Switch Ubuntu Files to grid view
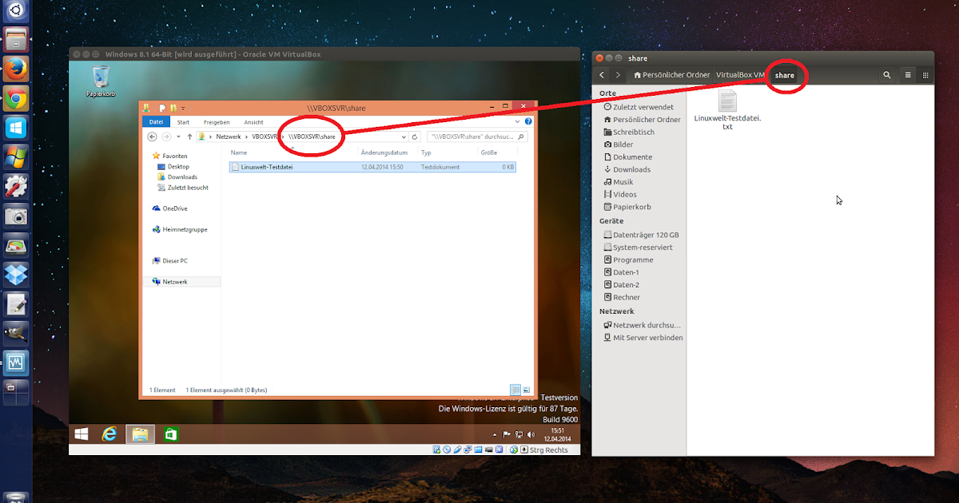The image size is (959, 503). [x=925, y=75]
